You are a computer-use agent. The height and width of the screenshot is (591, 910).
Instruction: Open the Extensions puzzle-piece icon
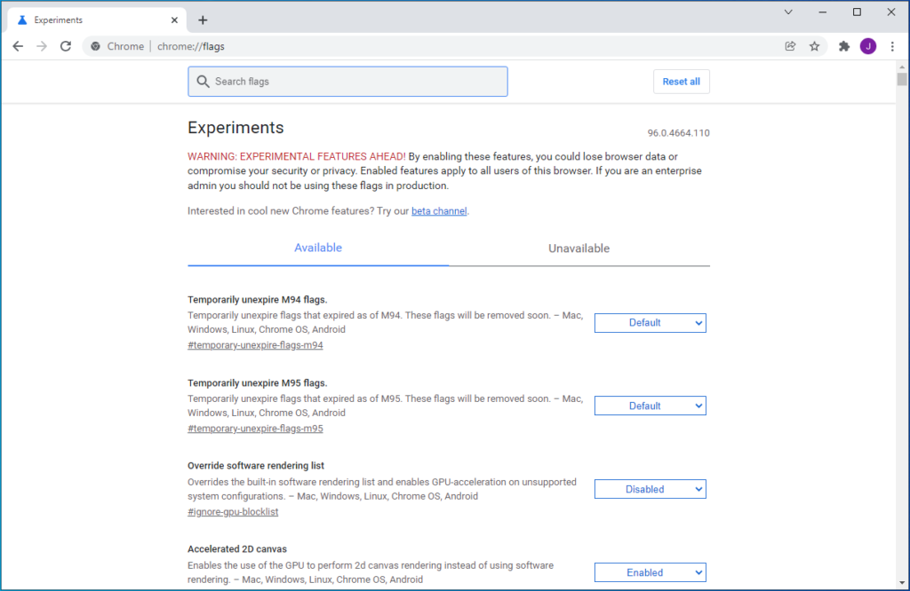click(x=843, y=45)
